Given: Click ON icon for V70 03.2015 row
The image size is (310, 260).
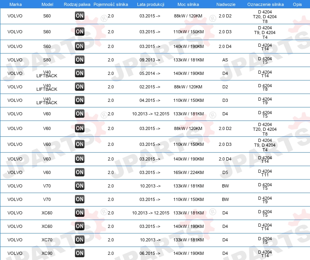Looking at the screenshot, I should click(80, 199).
